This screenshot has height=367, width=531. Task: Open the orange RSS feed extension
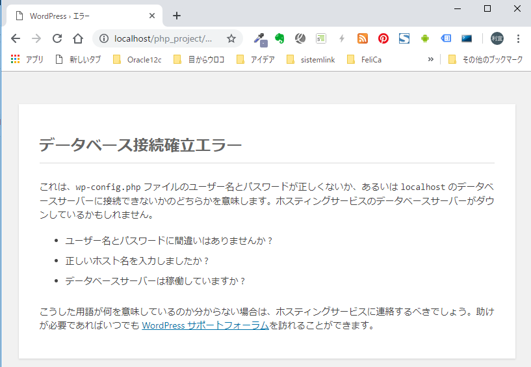[363, 38]
